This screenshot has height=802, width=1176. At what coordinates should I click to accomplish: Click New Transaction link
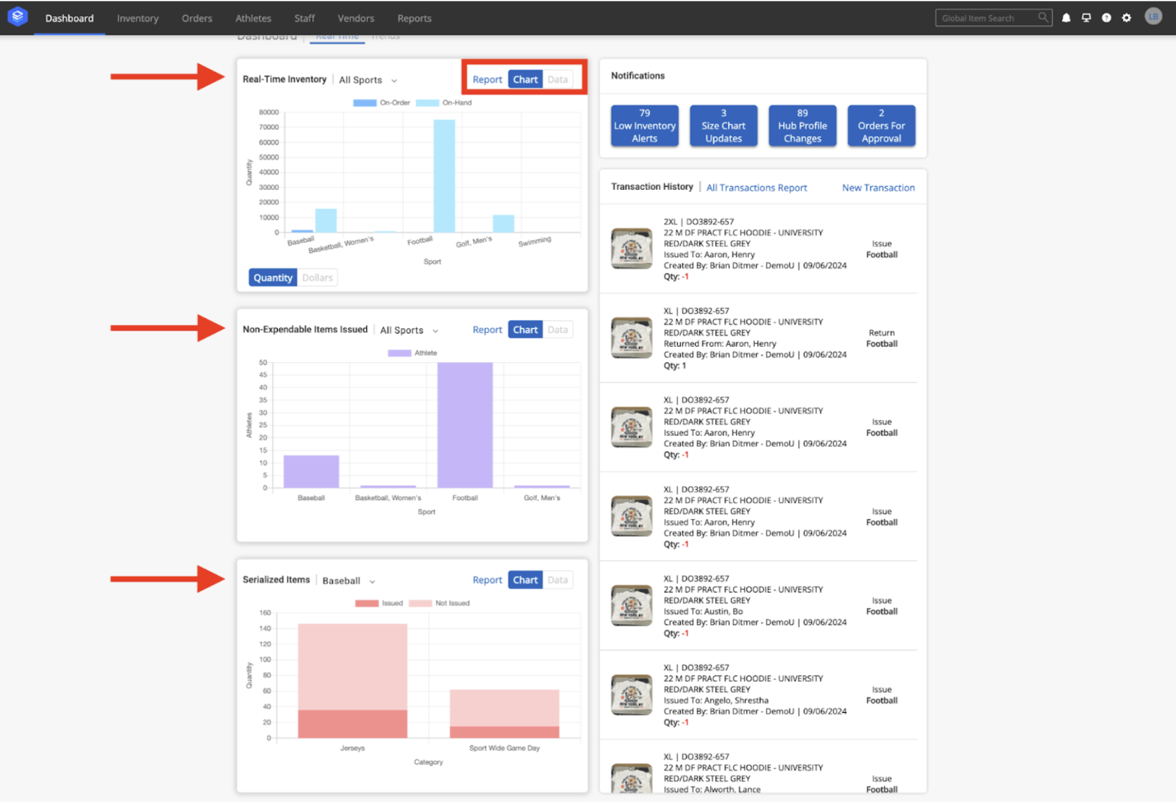[878, 188]
